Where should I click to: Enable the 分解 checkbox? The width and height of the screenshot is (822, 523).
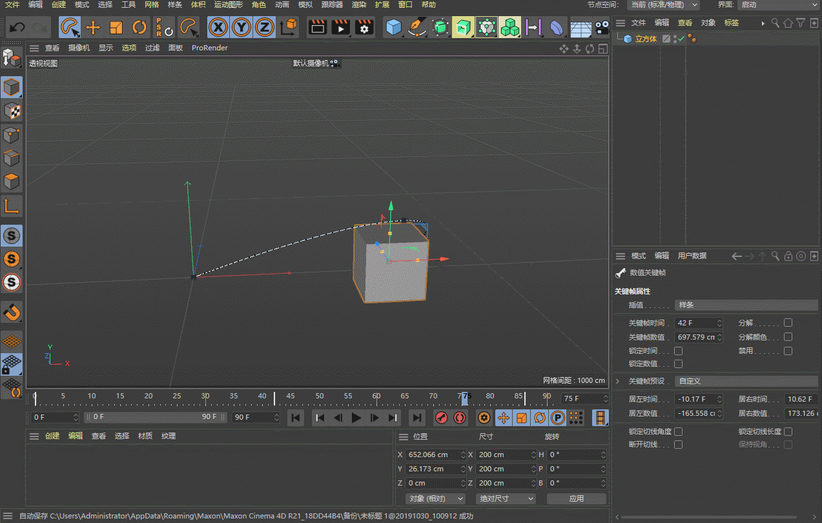coord(788,322)
